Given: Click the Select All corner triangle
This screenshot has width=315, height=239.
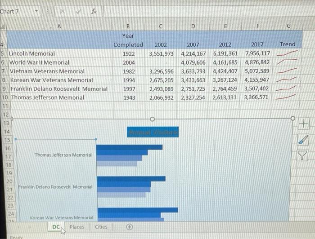Looking at the screenshot, I should (x=3, y=27).
